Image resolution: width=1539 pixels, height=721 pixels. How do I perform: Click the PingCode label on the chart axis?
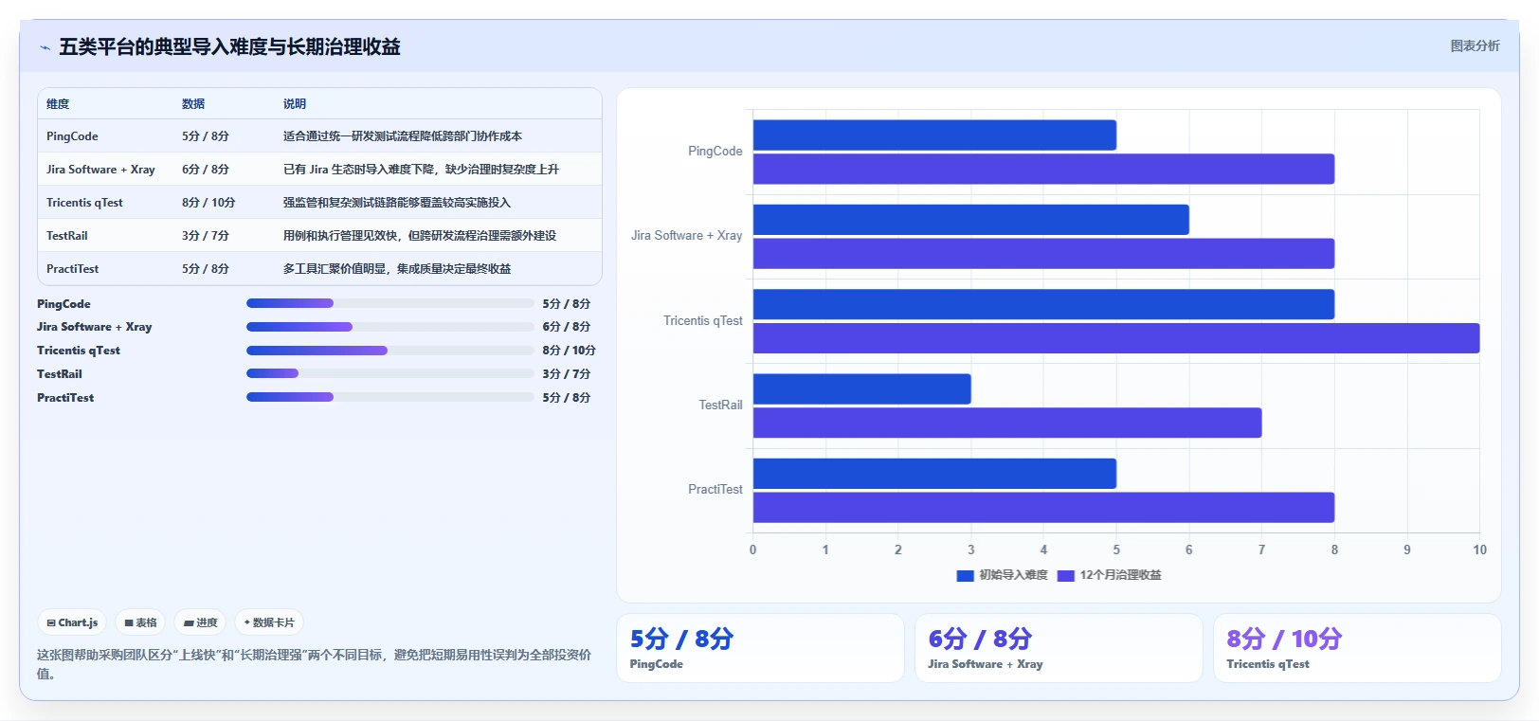point(715,152)
